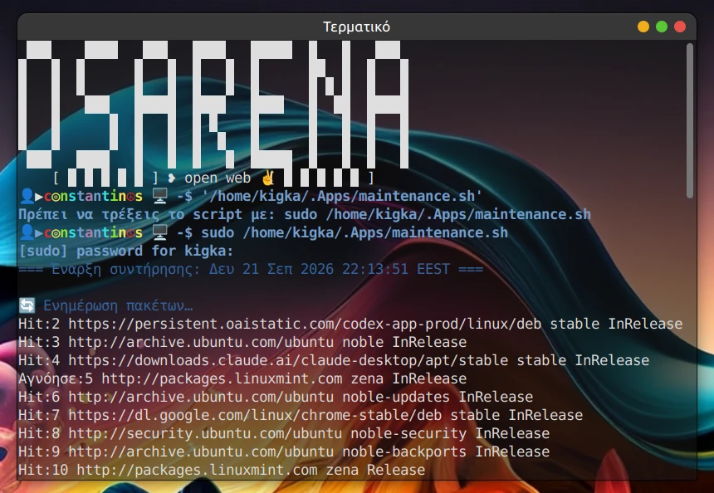Click the "Ενημέρωση πακέτων…" status text
This screenshot has height=493, width=714.
pos(118,305)
